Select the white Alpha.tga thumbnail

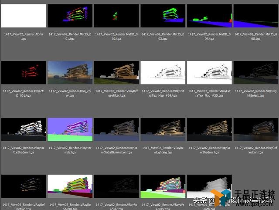(x=24, y=16)
